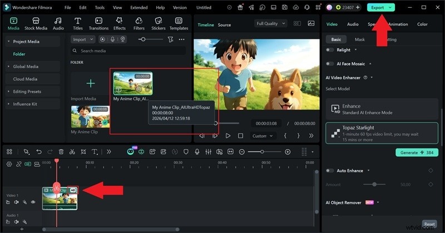Switch to the Color properties tab

tap(422, 24)
